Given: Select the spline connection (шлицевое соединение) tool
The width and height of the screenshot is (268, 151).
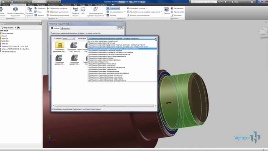Looking at the screenshot, I should [x=144, y=12].
